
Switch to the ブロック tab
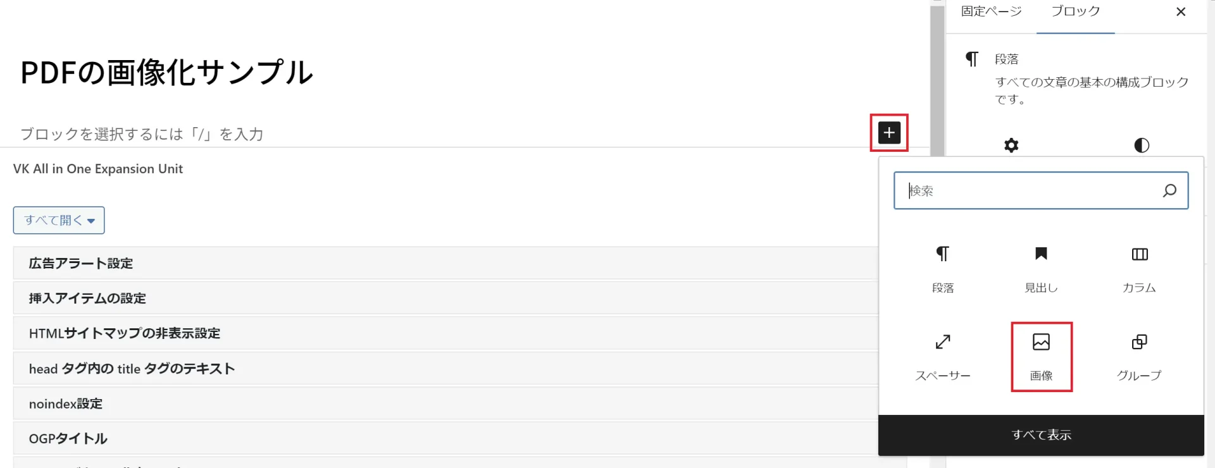pyautogui.click(x=1075, y=11)
